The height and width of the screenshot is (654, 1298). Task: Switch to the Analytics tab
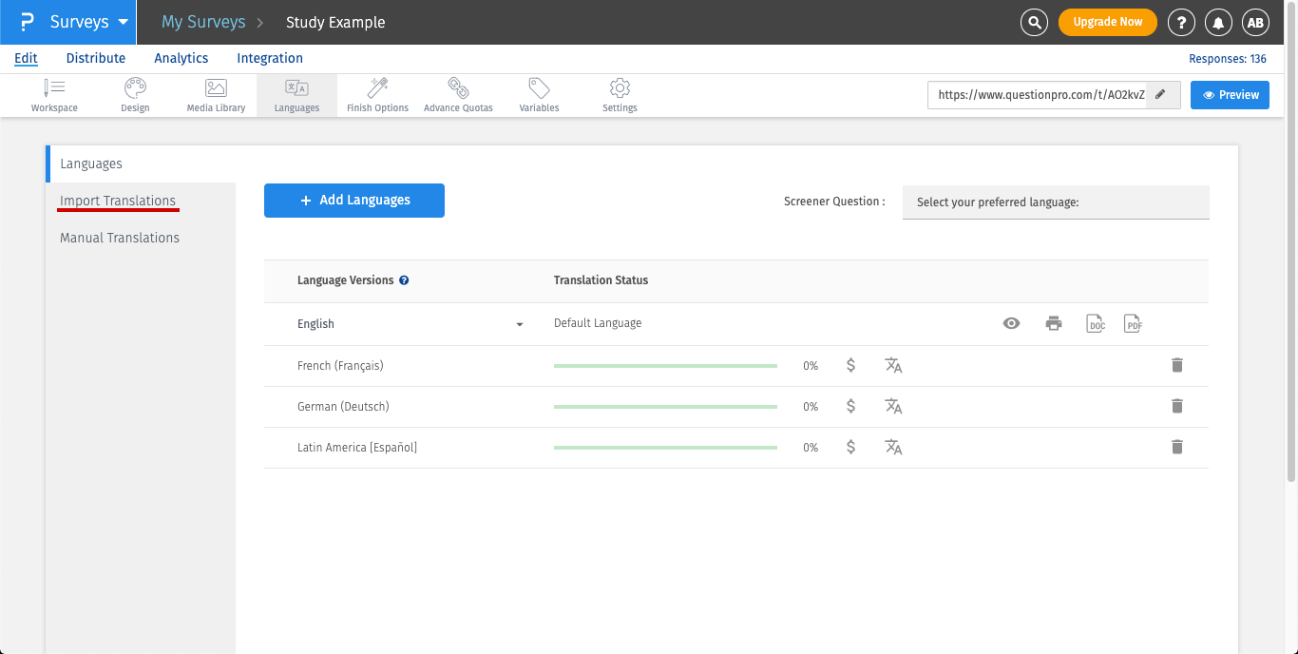(181, 58)
